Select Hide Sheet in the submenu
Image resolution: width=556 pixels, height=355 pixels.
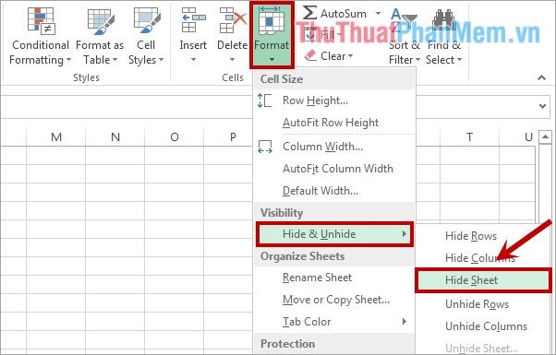point(483,280)
